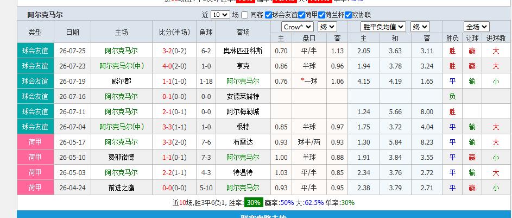Uncheck the 荷兰杯 filter checkbox
This screenshot has height=218, width=512.
pos(321,15)
